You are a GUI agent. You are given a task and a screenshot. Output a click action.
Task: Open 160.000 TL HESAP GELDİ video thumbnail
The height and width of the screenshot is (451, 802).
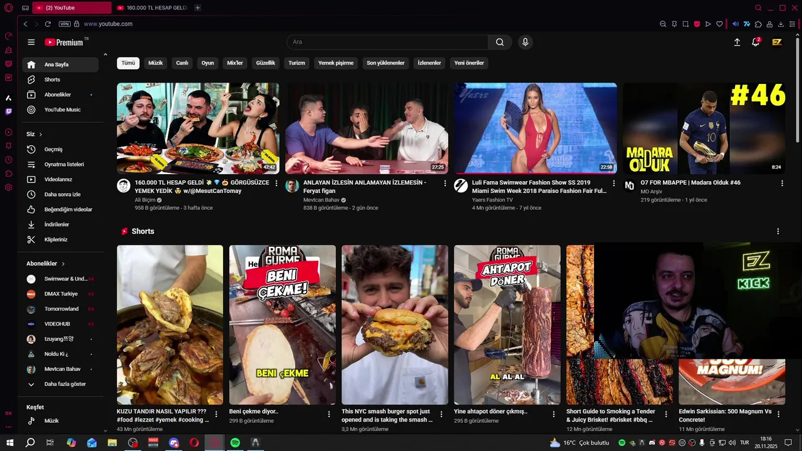pos(198,128)
